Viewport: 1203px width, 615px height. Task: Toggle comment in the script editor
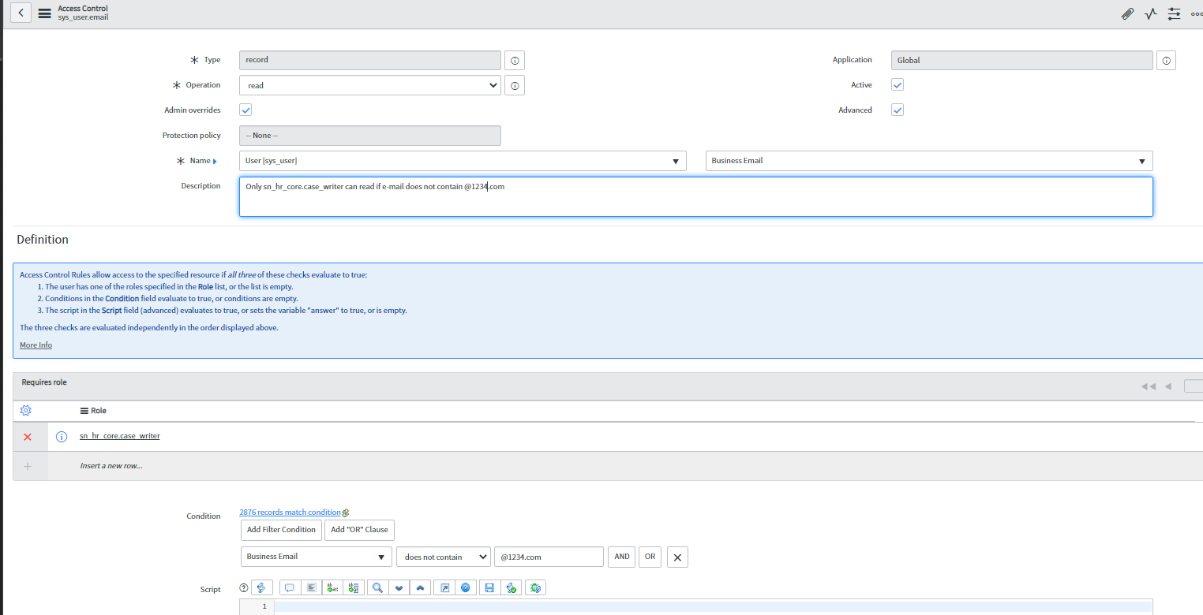[290, 587]
